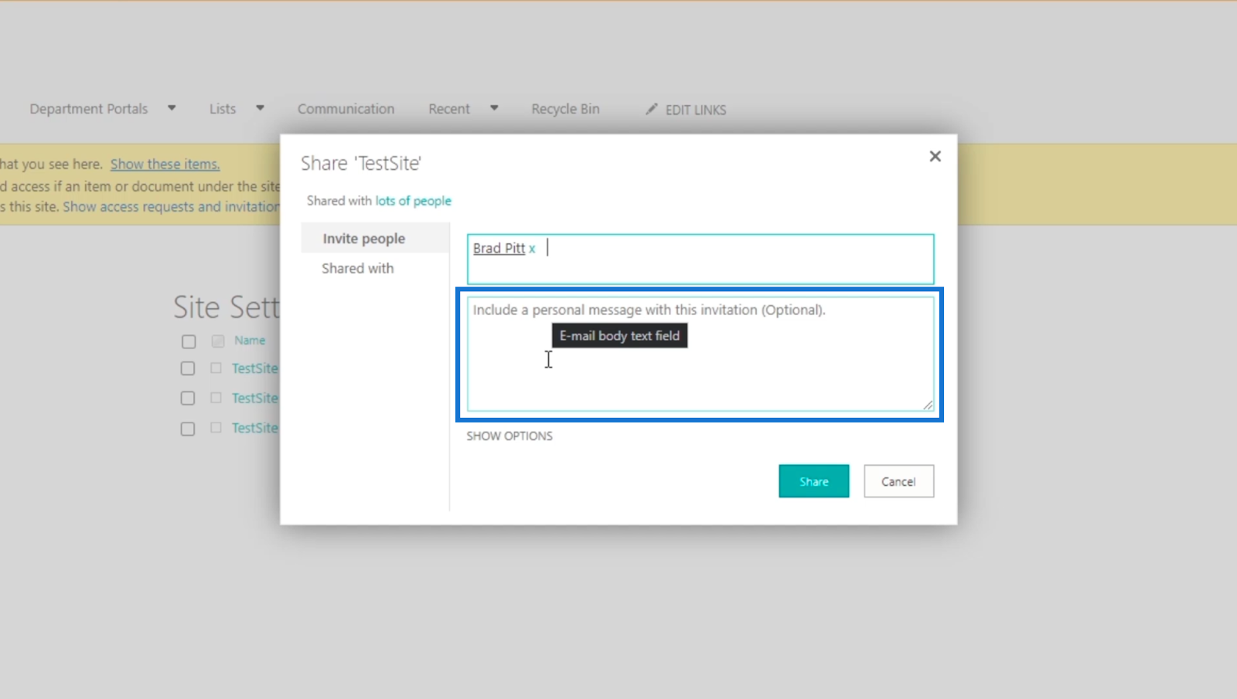Click the Brad Pitt name chip
Image resolution: width=1237 pixels, height=699 pixels.
499,248
